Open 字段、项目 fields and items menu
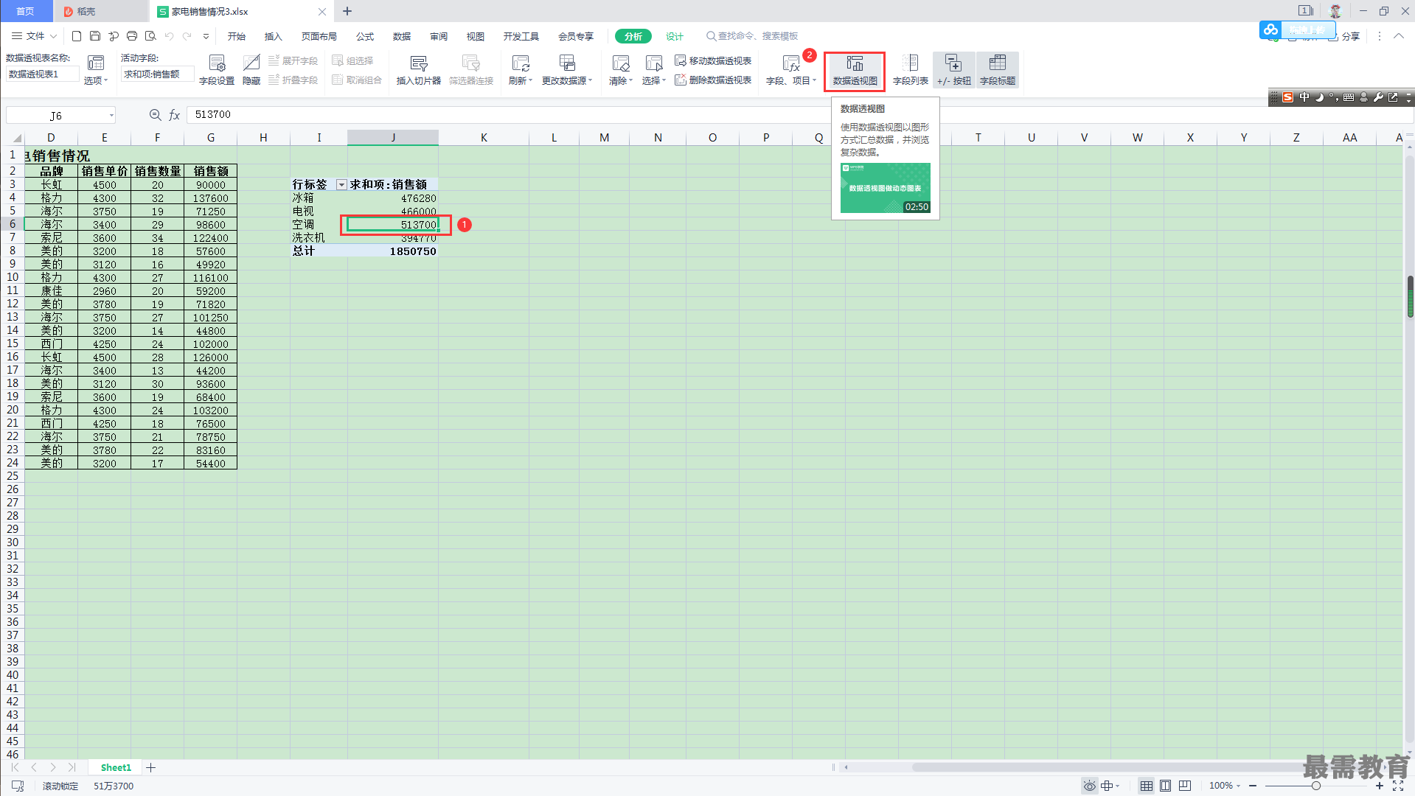 [x=791, y=71]
